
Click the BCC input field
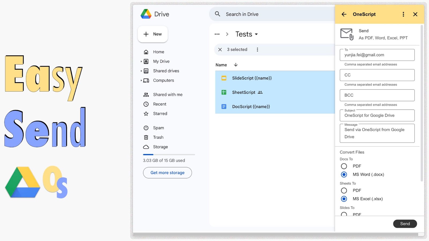coord(377,95)
